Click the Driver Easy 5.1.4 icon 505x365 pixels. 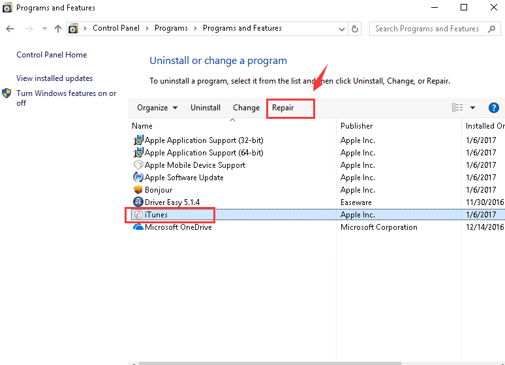[x=138, y=202]
